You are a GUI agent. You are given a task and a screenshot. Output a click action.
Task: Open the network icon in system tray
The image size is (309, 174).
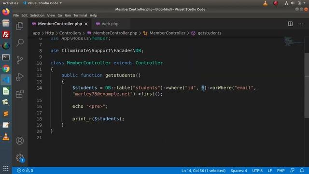pyautogui.click(x=286, y=3)
